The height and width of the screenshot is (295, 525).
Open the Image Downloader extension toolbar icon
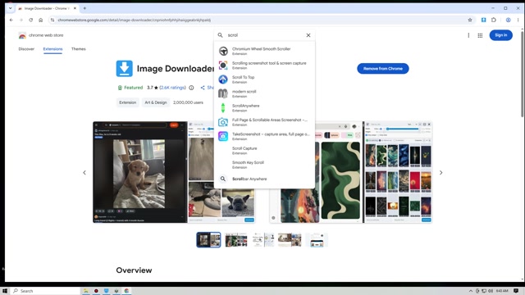click(483, 20)
